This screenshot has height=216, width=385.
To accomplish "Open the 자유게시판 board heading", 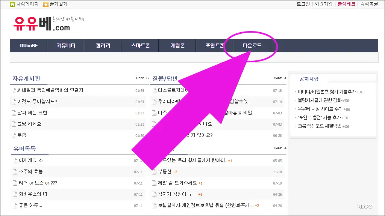I will [x=26, y=79].
